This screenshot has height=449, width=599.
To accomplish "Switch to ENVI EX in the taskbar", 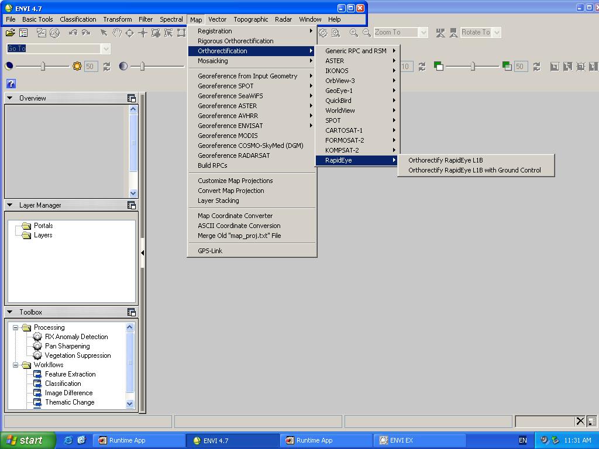I will point(419,440).
